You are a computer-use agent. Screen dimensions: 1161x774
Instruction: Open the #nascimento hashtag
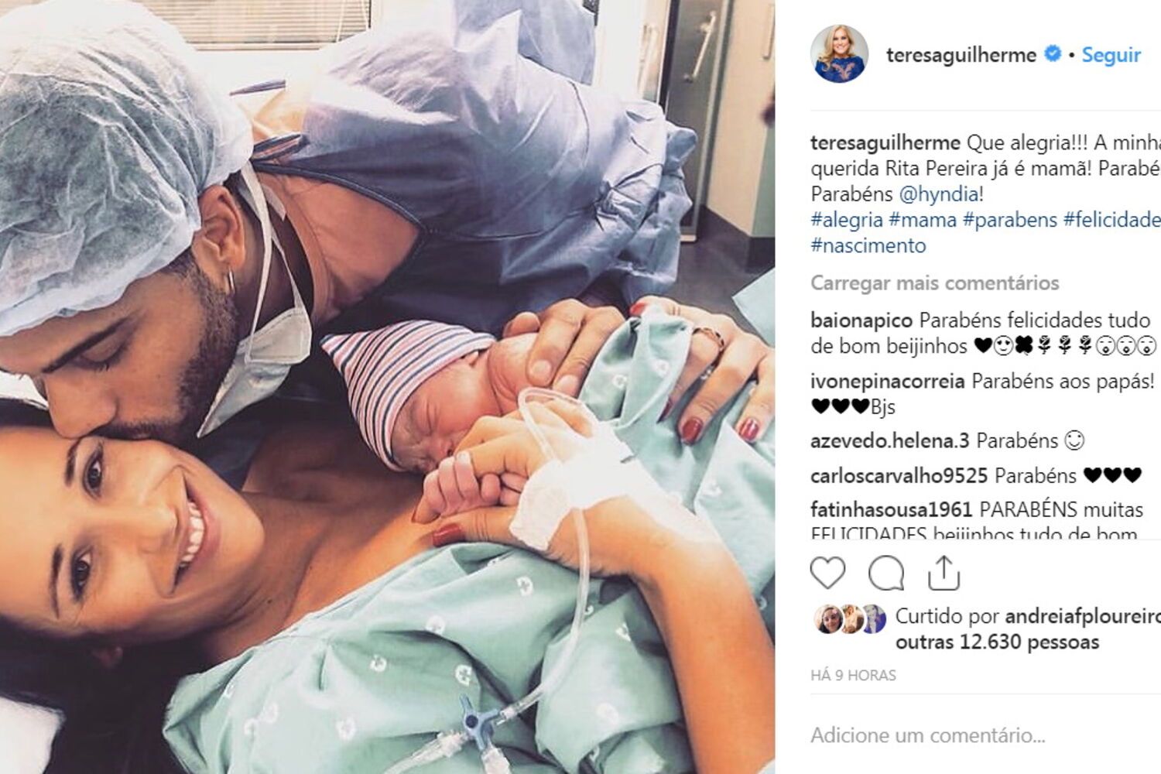pyautogui.click(x=868, y=245)
